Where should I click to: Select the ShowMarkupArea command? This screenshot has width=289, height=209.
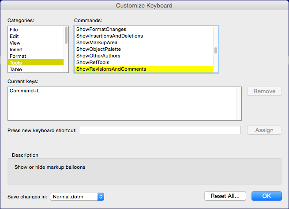click(x=144, y=42)
